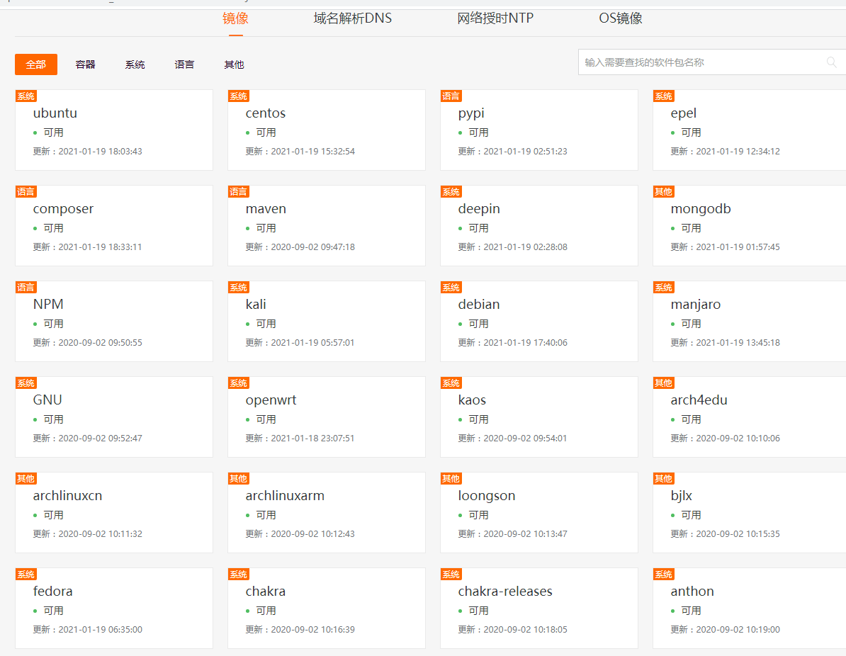Screen dimensions: 846x656
Task: Open the chakra mirror card
Action: click(x=327, y=608)
